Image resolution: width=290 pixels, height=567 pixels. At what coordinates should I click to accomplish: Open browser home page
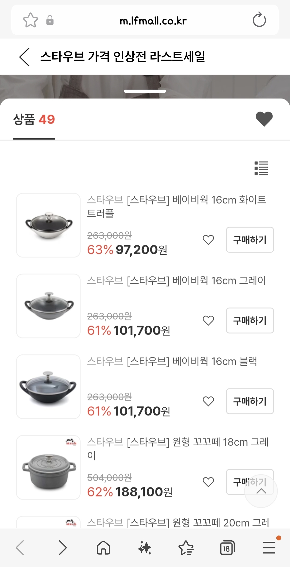coord(103,548)
